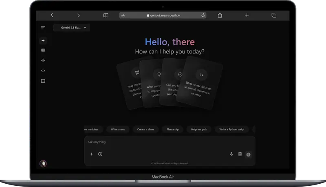Click the 'Create a chart' chip
This screenshot has width=326, height=187.
tap(145, 129)
